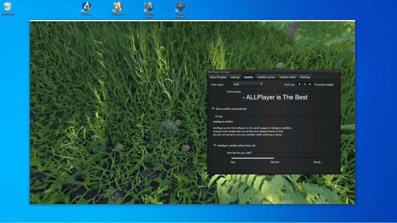Viewport: 397px width, 223px height.
Task: Open the Subtitles servers tab
Action: (x=266, y=77)
